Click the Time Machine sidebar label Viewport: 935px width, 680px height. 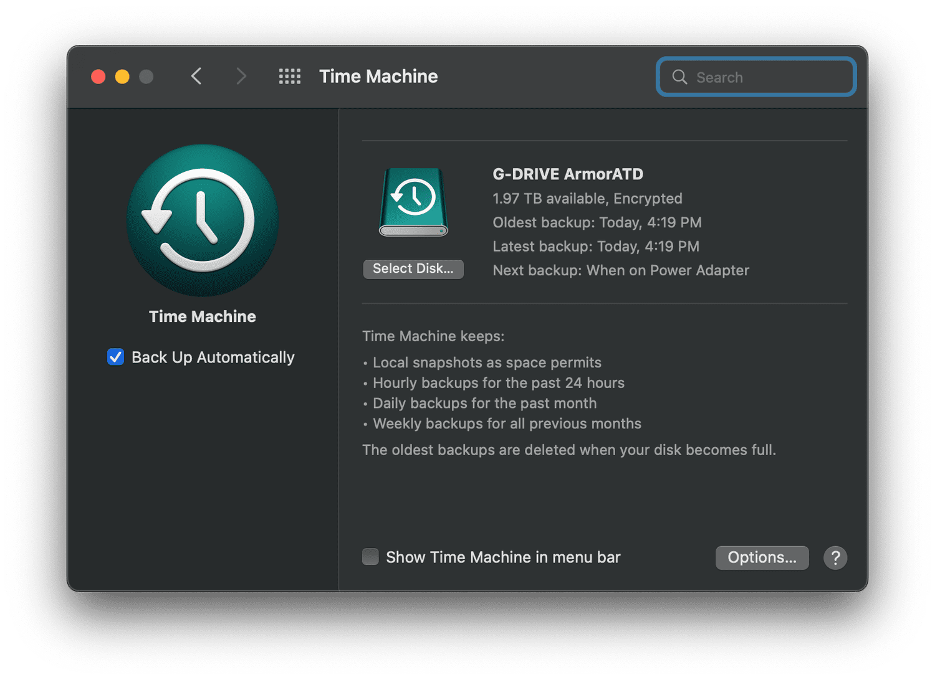pos(202,316)
